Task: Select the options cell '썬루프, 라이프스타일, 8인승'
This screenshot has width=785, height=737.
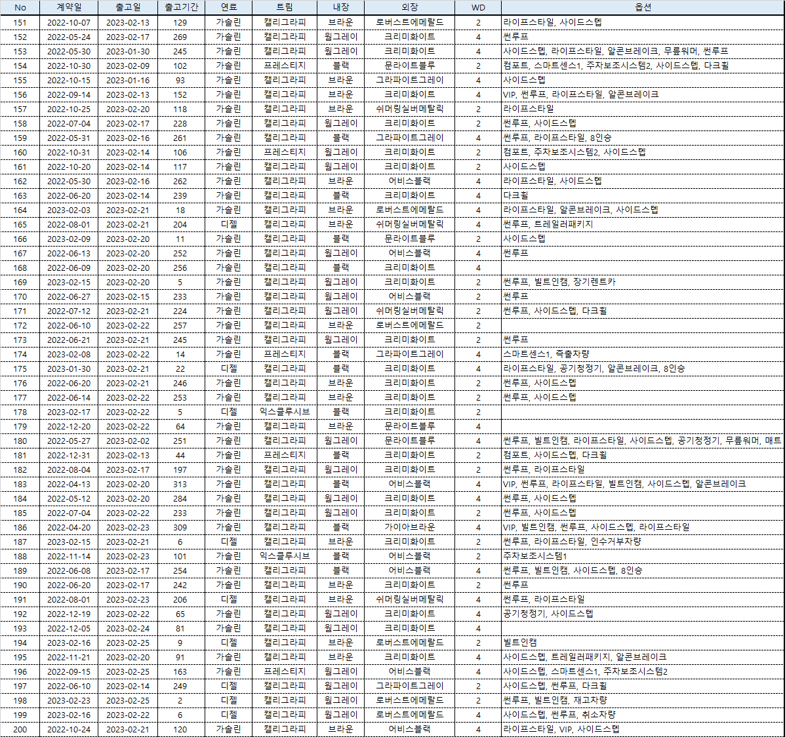Action: pyautogui.click(x=643, y=138)
